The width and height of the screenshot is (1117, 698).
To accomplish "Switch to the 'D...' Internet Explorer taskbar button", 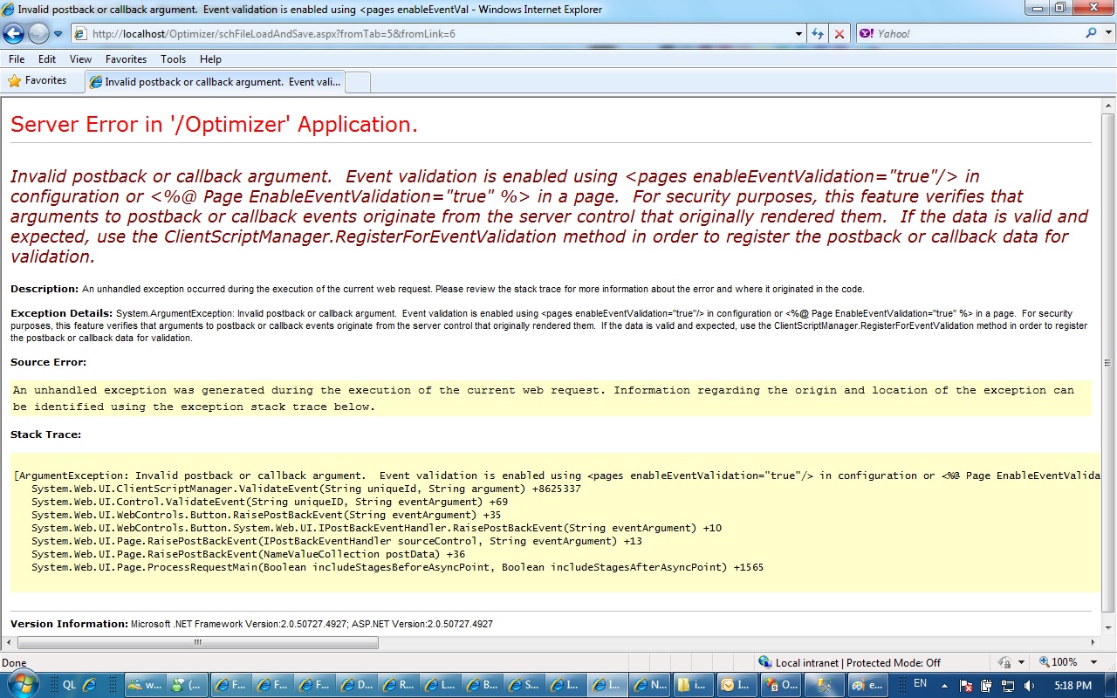I will click(359, 685).
